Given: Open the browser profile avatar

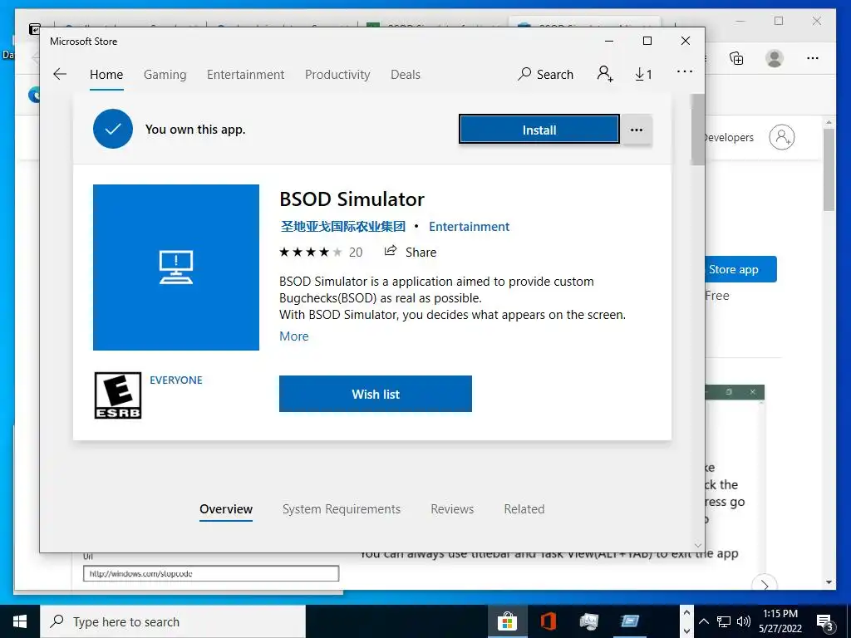Looking at the screenshot, I should point(775,58).
